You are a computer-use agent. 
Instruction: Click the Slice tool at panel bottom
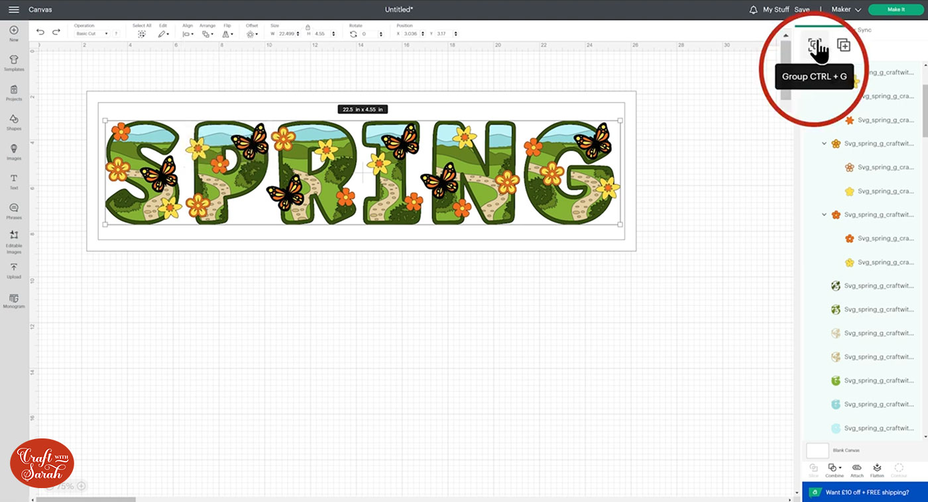click(813, 470)
